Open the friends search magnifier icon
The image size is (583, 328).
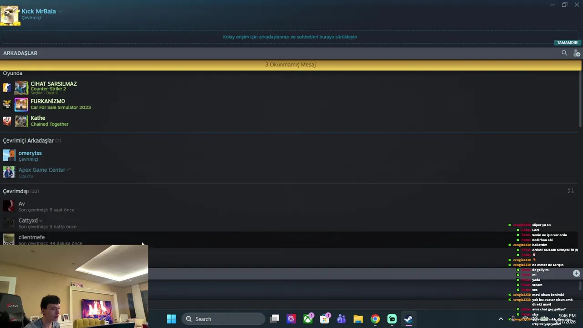564,53
